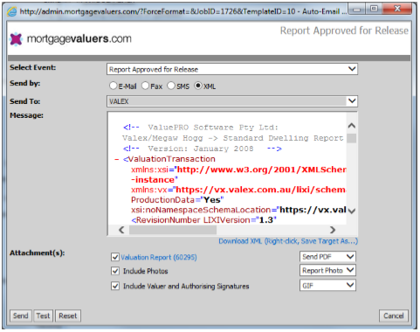Click the xmlns:vx attribute line
Screen dimensions: 420x332
coord(238,190)
